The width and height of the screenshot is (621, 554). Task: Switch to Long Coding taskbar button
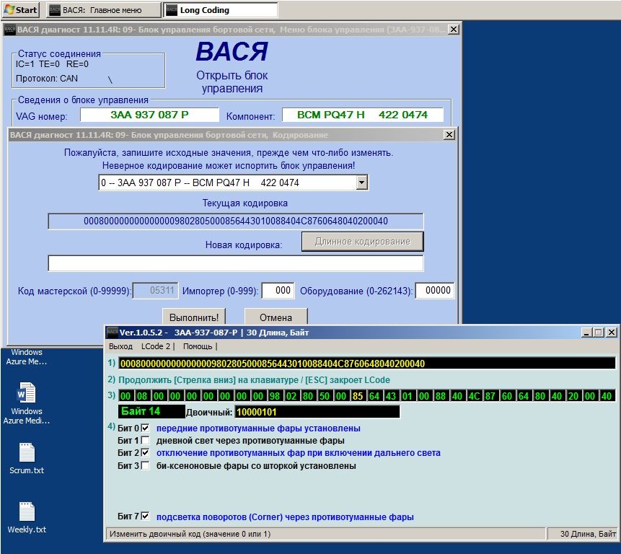coord(220,10)
